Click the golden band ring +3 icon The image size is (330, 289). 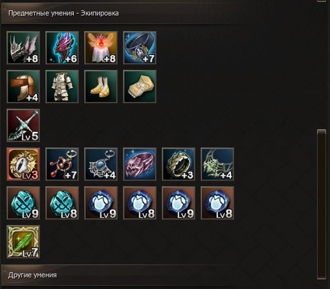[179, 164]
